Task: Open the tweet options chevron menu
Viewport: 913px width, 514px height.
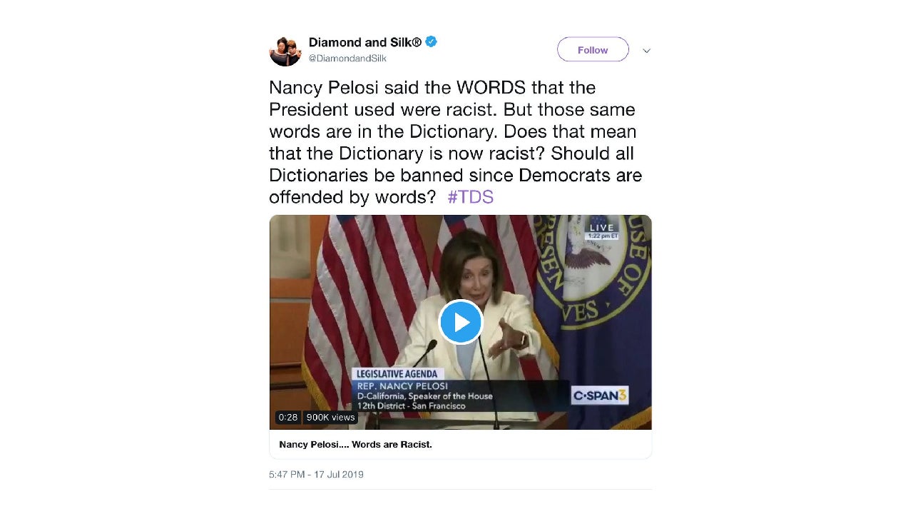Action: [646, 51]
